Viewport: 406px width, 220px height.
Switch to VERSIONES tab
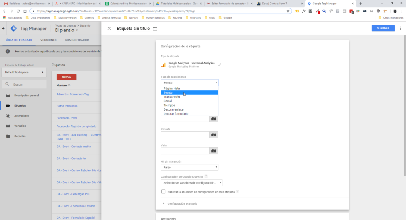[48, 40]
